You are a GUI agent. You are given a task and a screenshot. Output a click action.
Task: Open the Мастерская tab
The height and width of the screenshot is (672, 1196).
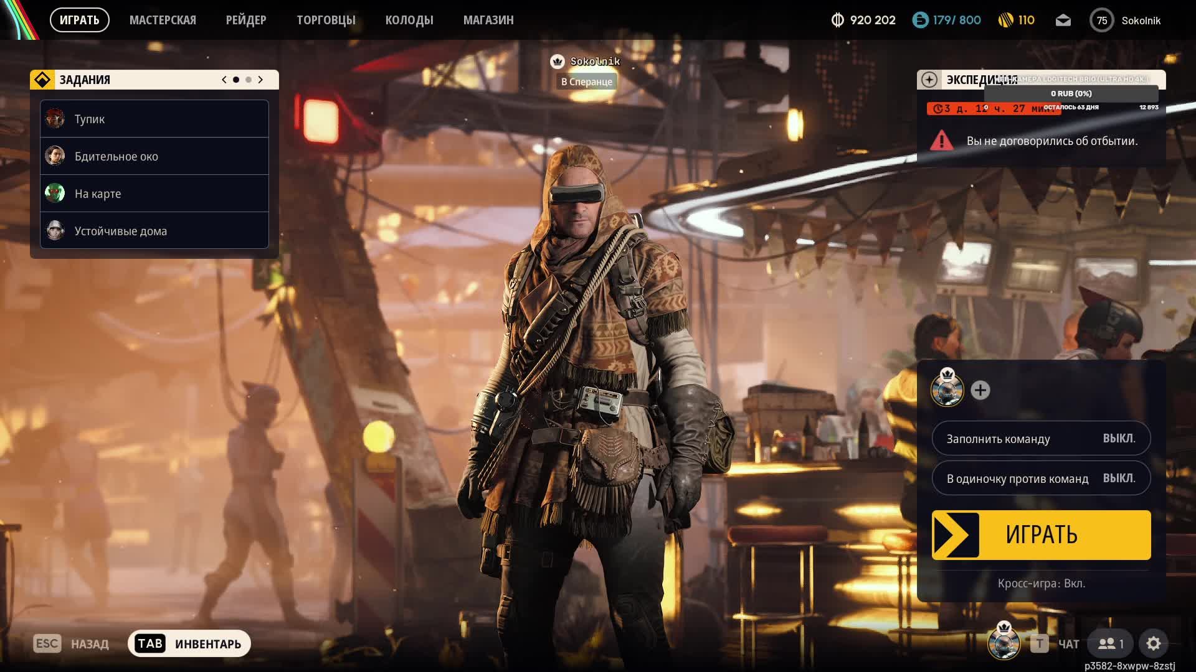pos(163,20)
